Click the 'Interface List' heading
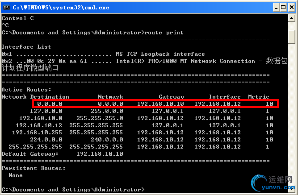 pyautogui.click(x=26, y=46)
